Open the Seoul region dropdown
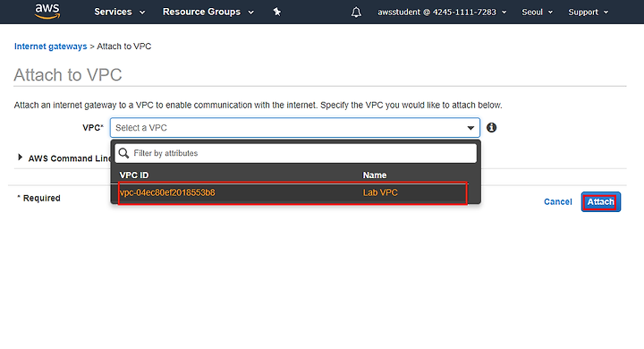 pos(538,13)
